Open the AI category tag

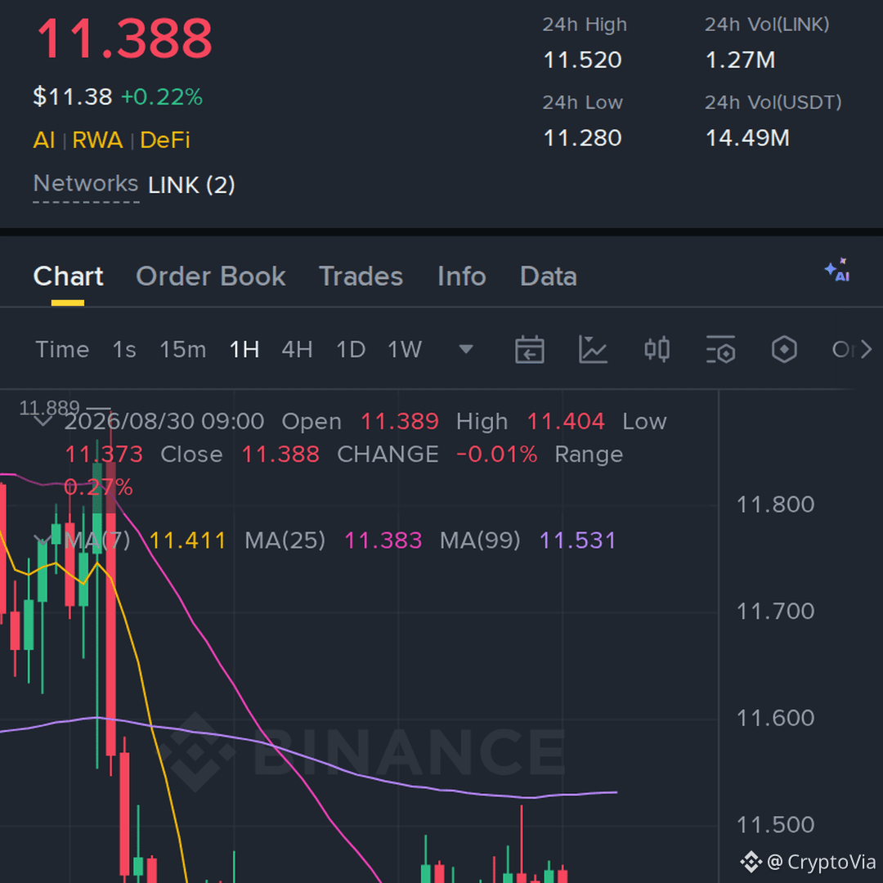tap(44, 141)
